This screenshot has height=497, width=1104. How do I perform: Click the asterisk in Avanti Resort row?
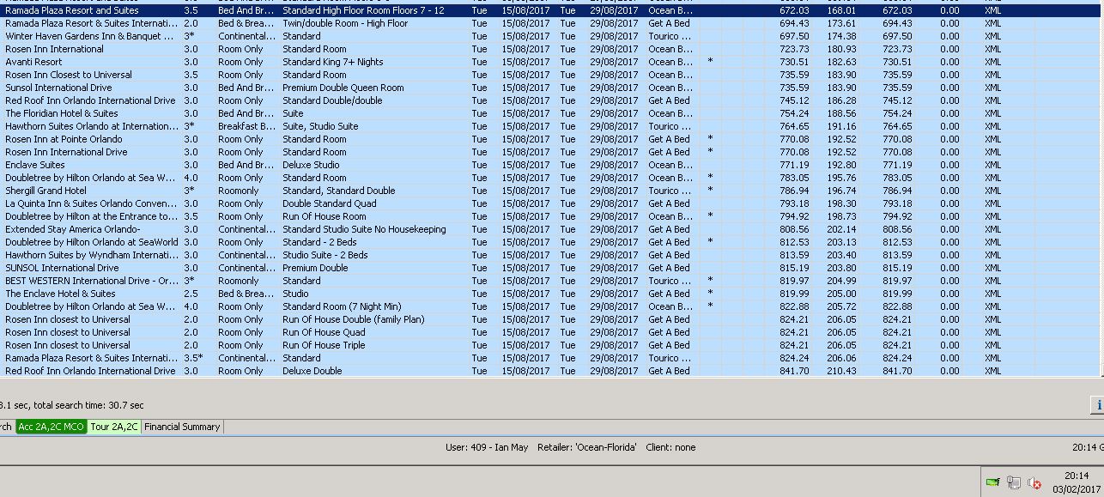click(710, 62)
